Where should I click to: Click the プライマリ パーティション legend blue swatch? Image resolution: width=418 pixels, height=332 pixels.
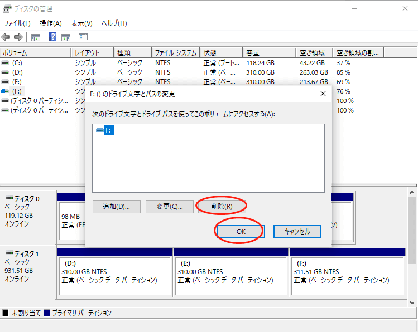pos(47,313)
